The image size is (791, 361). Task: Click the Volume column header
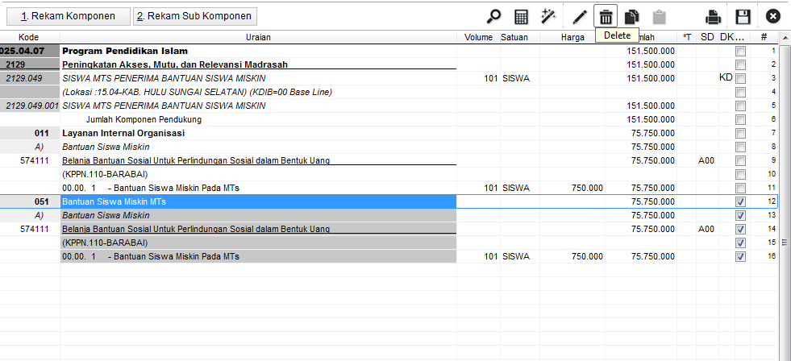[478, 37]
